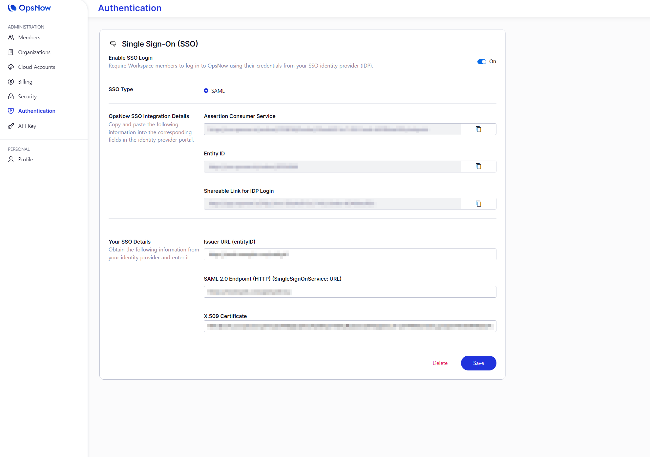Viewport: 650px width, 457px height.
Task: Click the Members people icon
Action: (11, 37)
